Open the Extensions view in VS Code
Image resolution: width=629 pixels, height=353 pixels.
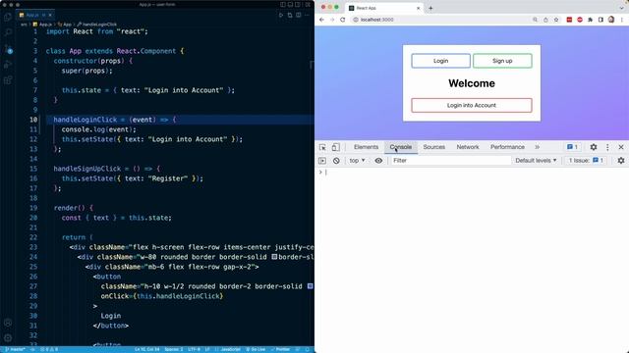(x=8, y=80)
